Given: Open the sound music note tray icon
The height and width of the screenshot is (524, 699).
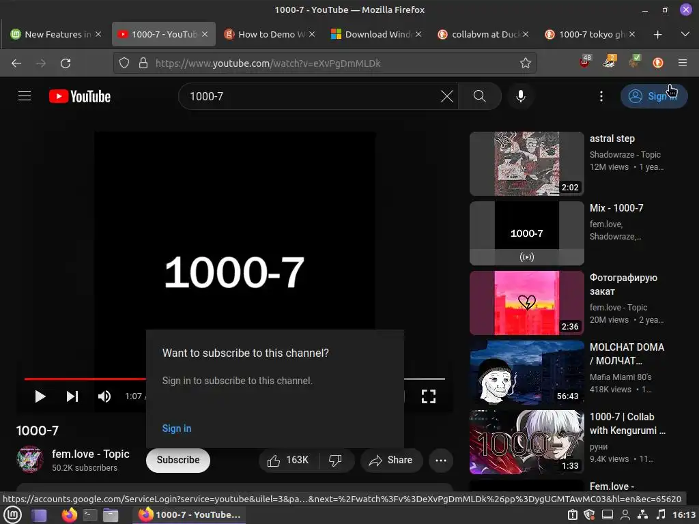Looking at the screenshot, I should click(661, 514).
